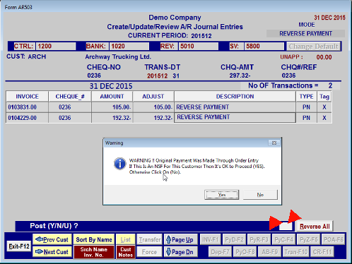Viewport: 352px width, 264px height.
Task: Click PN type of invoice 0103831-00
Action: pyautogui.click(x=306, y=107)
